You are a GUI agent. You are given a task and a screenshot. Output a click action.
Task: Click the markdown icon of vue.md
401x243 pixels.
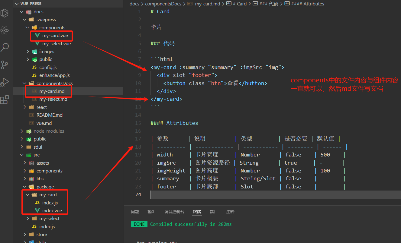31,123
